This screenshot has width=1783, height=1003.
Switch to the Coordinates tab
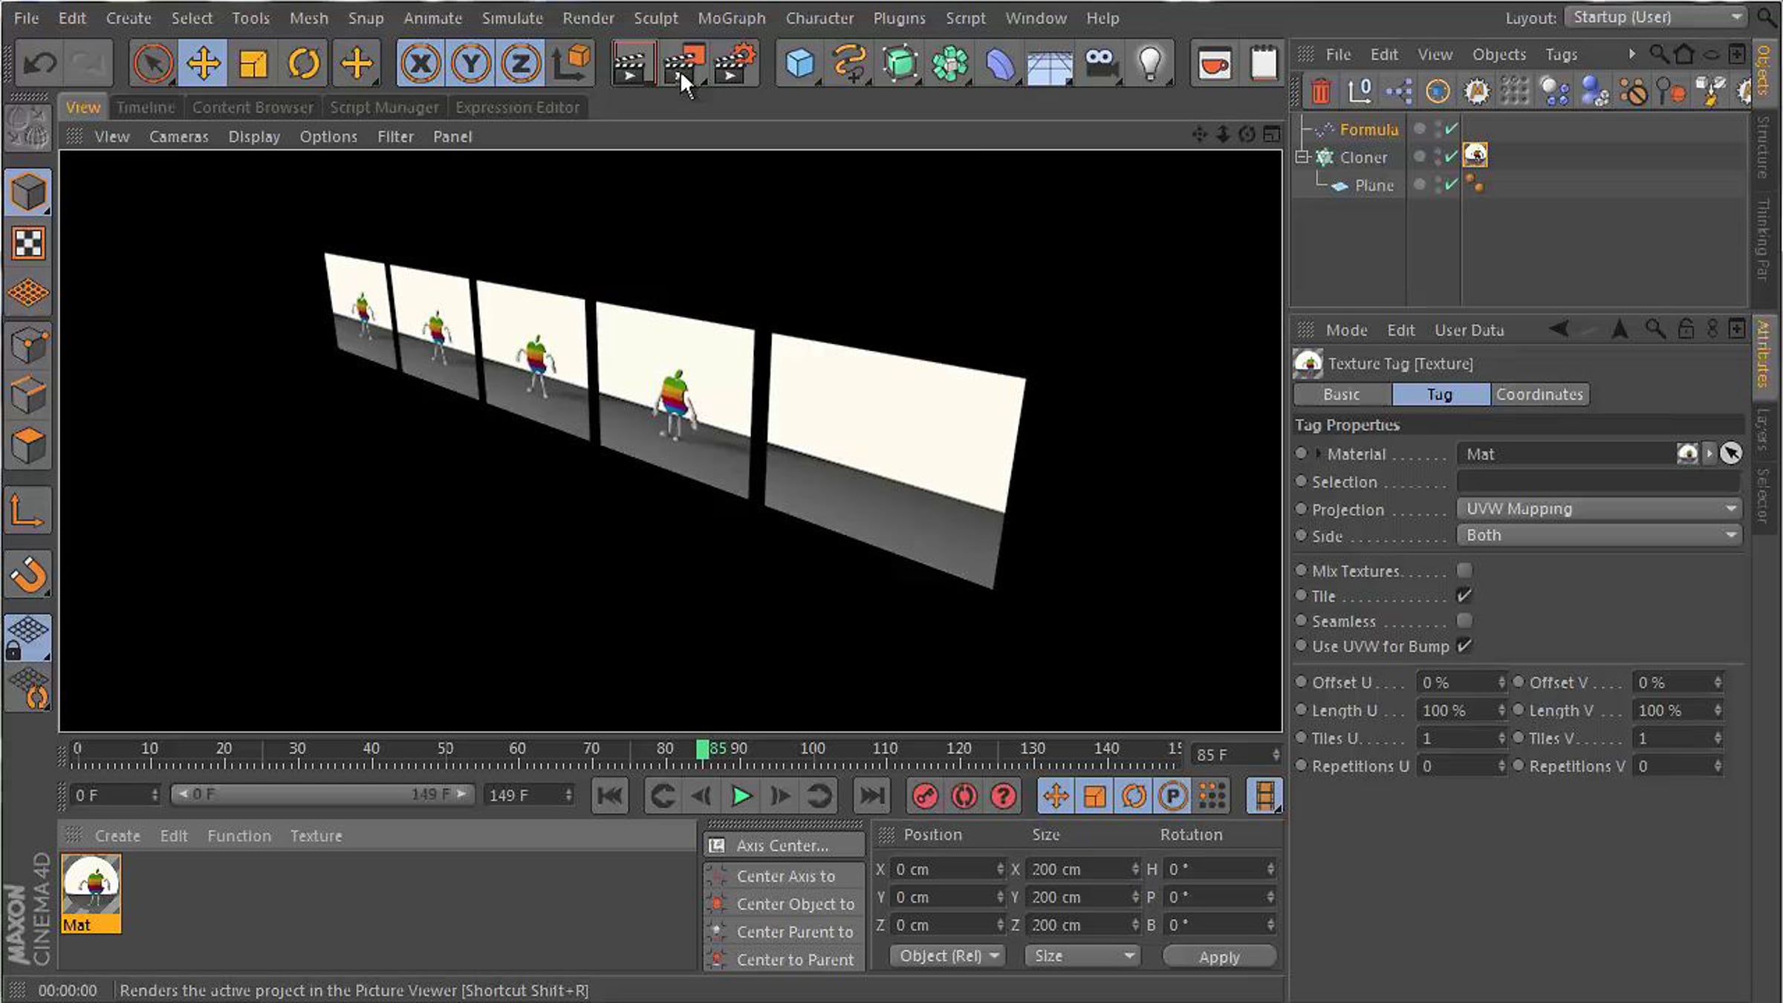point(1539,395)
